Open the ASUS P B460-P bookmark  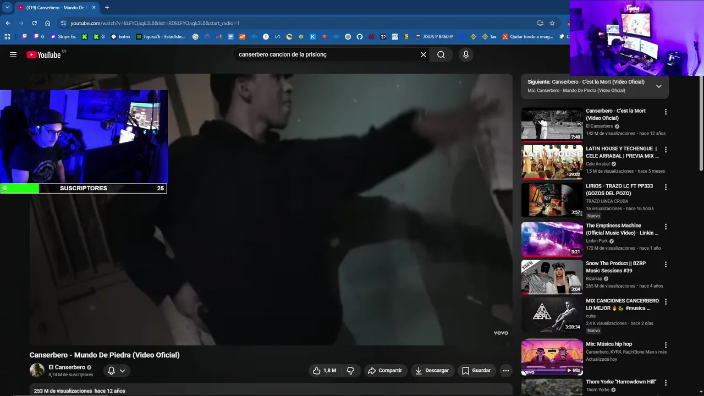(x=434, y=37)
